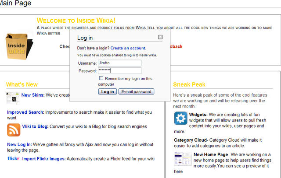
Task: Click the Log in button
Action: (107, 91)
